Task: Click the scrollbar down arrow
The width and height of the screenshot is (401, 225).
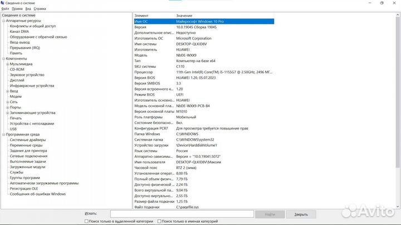Action: pos(398,207)
